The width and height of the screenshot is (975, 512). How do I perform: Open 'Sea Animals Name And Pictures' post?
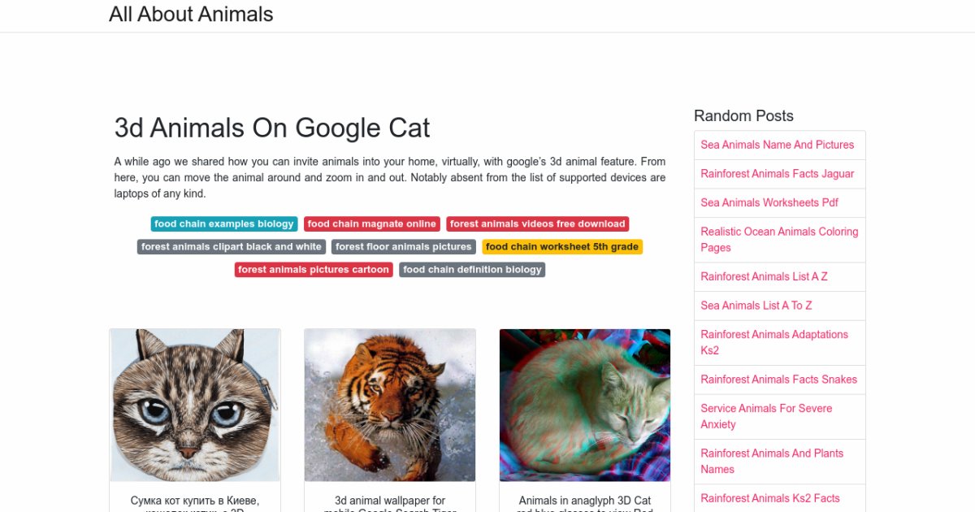[x=777, y=145]
